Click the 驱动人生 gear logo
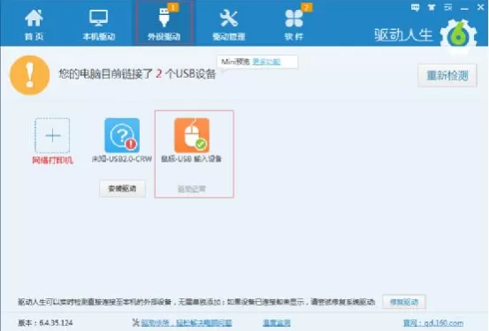This screenshot has width=489, height=331. click(458, 35)
